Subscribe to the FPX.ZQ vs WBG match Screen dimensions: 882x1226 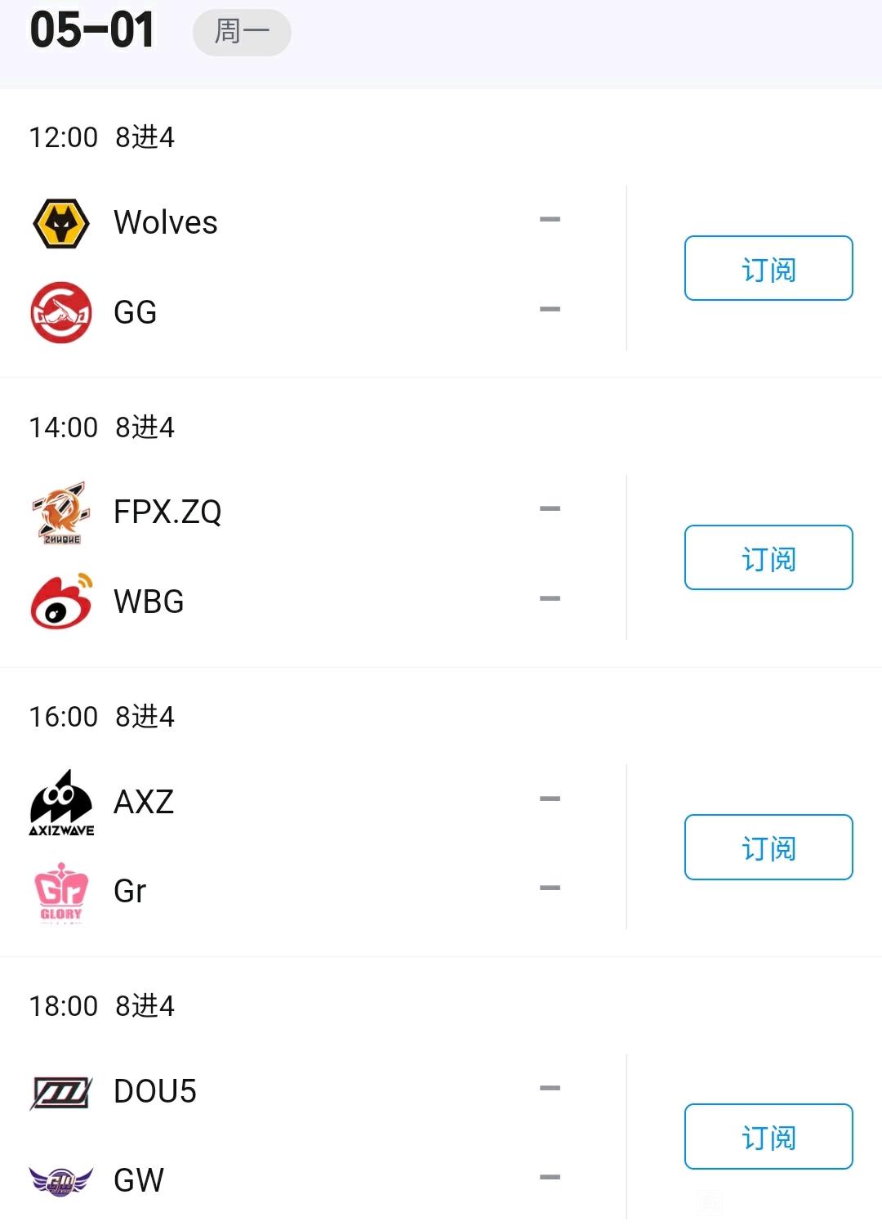pos(768,557)
